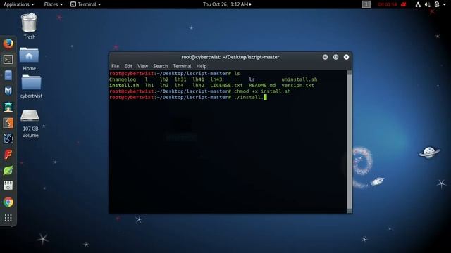Open the cybertwist folder on the desktop
Screen dimensions: 451x253
point(31,86)
